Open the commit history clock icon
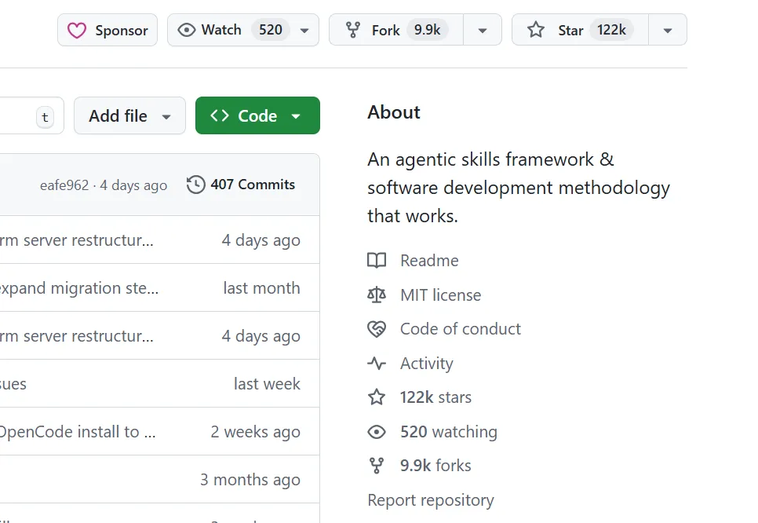The image size is (758, 523). point(196,185)
